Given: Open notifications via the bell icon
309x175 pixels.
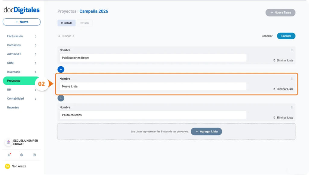Looking at the screenshot, I should 9,155.
